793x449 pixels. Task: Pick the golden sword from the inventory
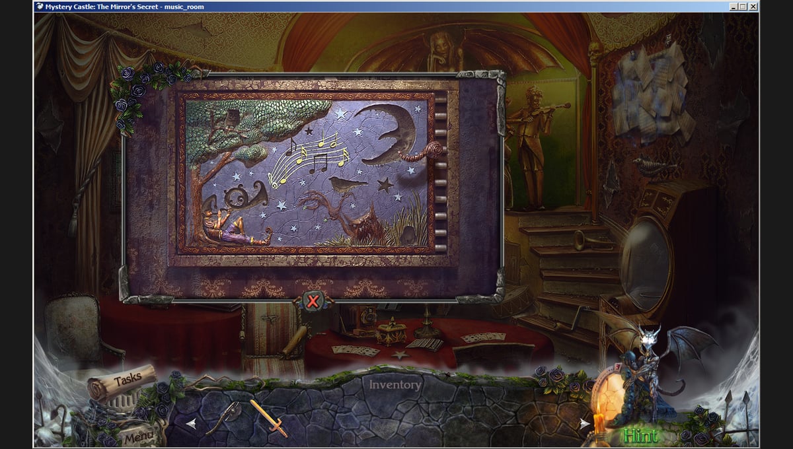click(269, 418)
